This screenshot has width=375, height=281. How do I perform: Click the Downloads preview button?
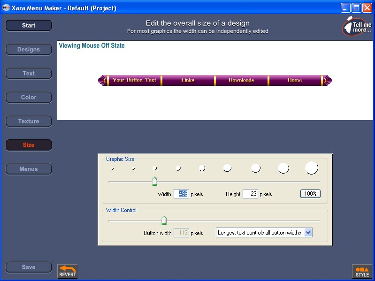tap(241, 80)
